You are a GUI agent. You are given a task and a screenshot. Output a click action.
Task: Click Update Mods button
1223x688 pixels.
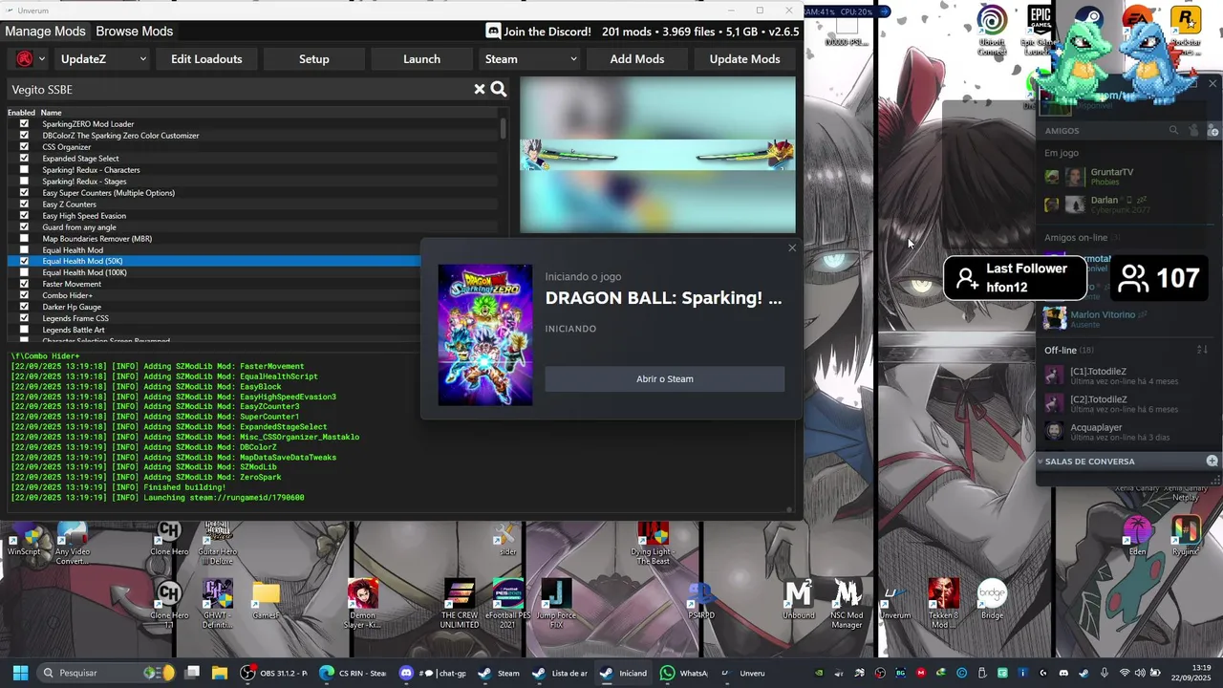point(744,59)
